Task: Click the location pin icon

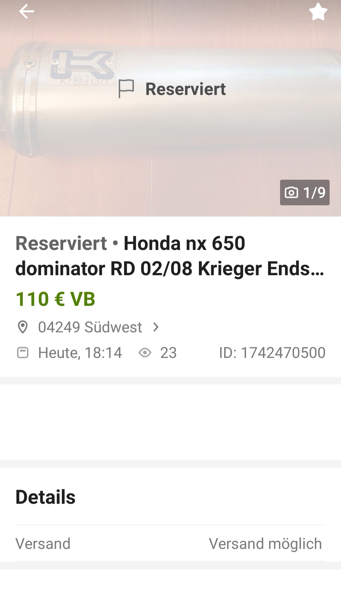Action: (x=22, y=327)
